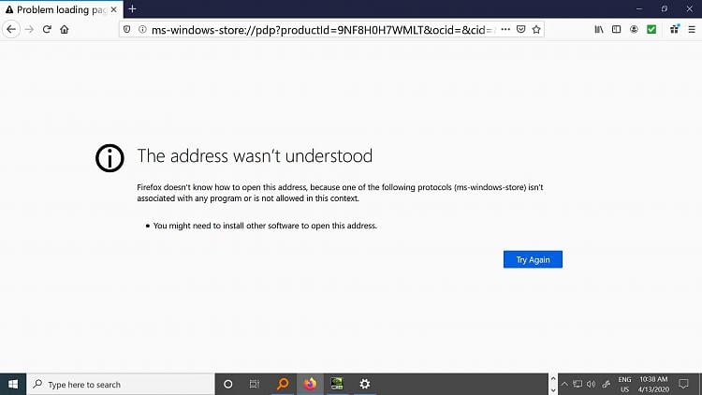Click the Try Again button
This screenshot has height=395, width=702.
tap(533, 259)
